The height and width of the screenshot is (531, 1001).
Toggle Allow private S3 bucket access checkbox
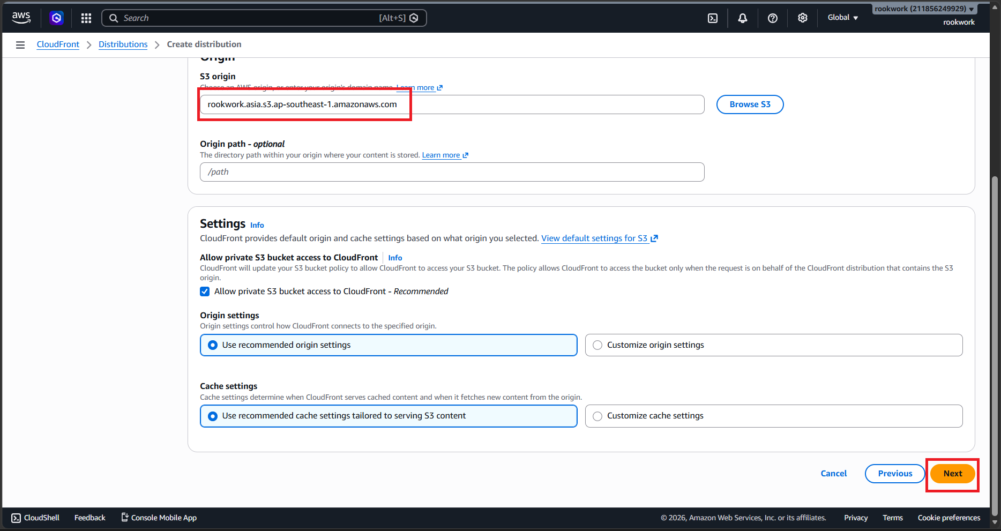tap(205, 291)
